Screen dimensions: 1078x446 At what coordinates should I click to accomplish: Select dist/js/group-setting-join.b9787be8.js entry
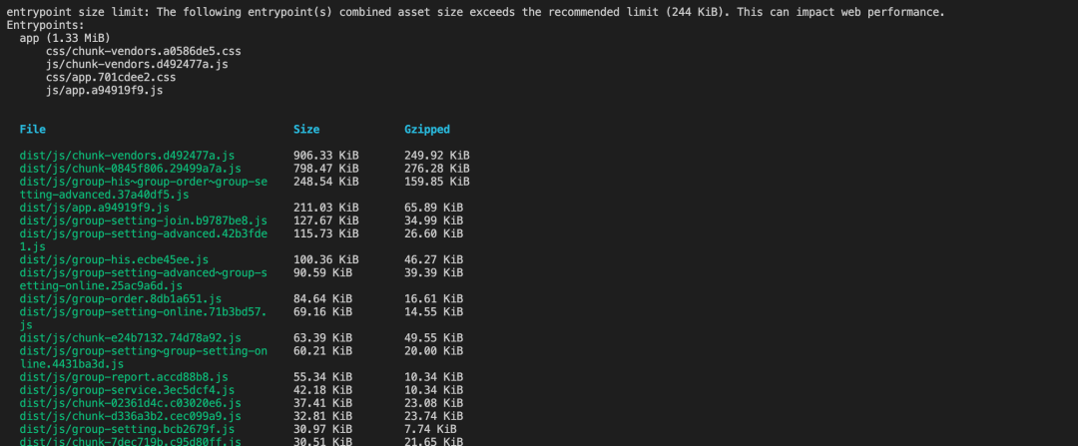[143, 221]
